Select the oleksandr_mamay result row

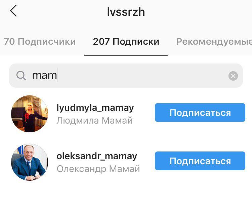pyautogui.click(x=126, y=162)
